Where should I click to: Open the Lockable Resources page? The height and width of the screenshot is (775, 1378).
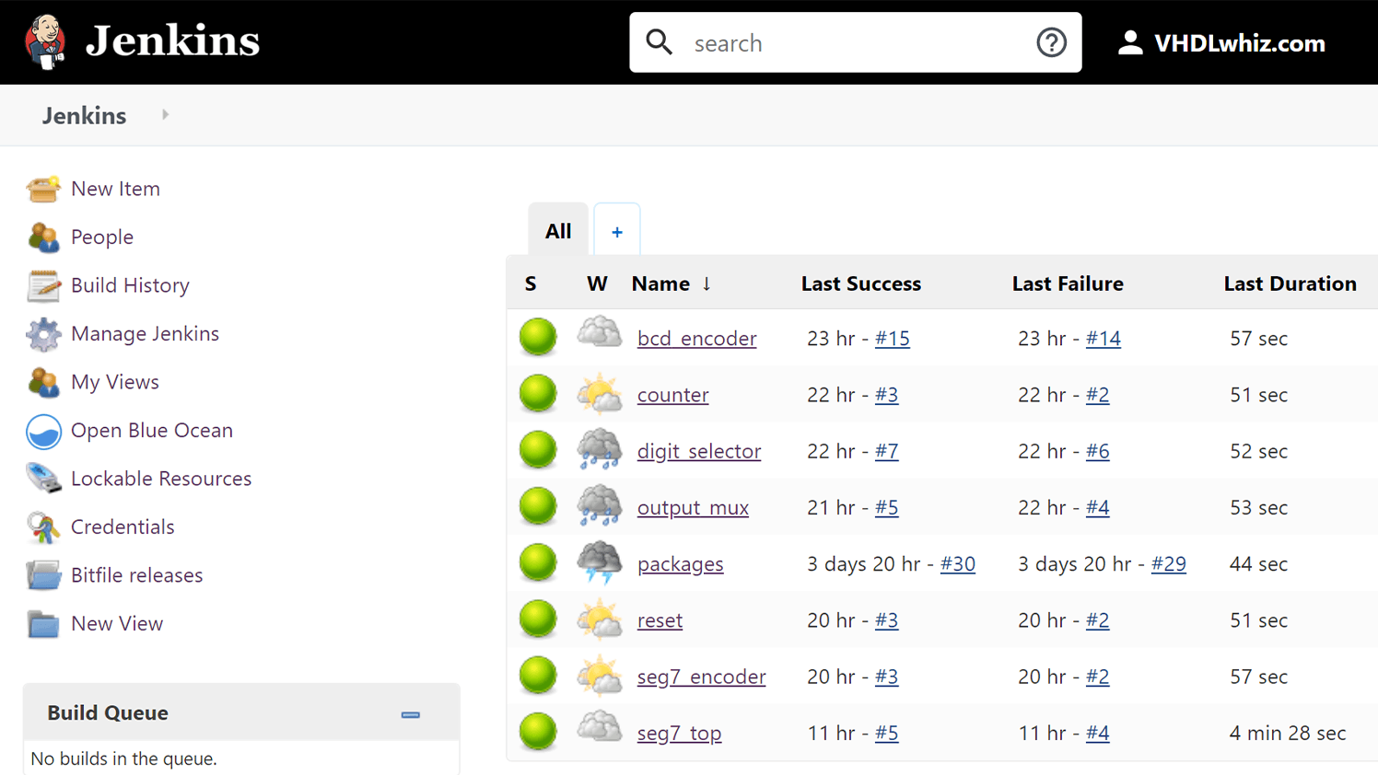tap(161, 478)
